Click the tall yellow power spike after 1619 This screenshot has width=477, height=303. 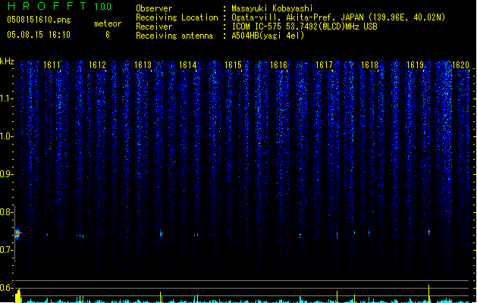(x=429, y=294)
